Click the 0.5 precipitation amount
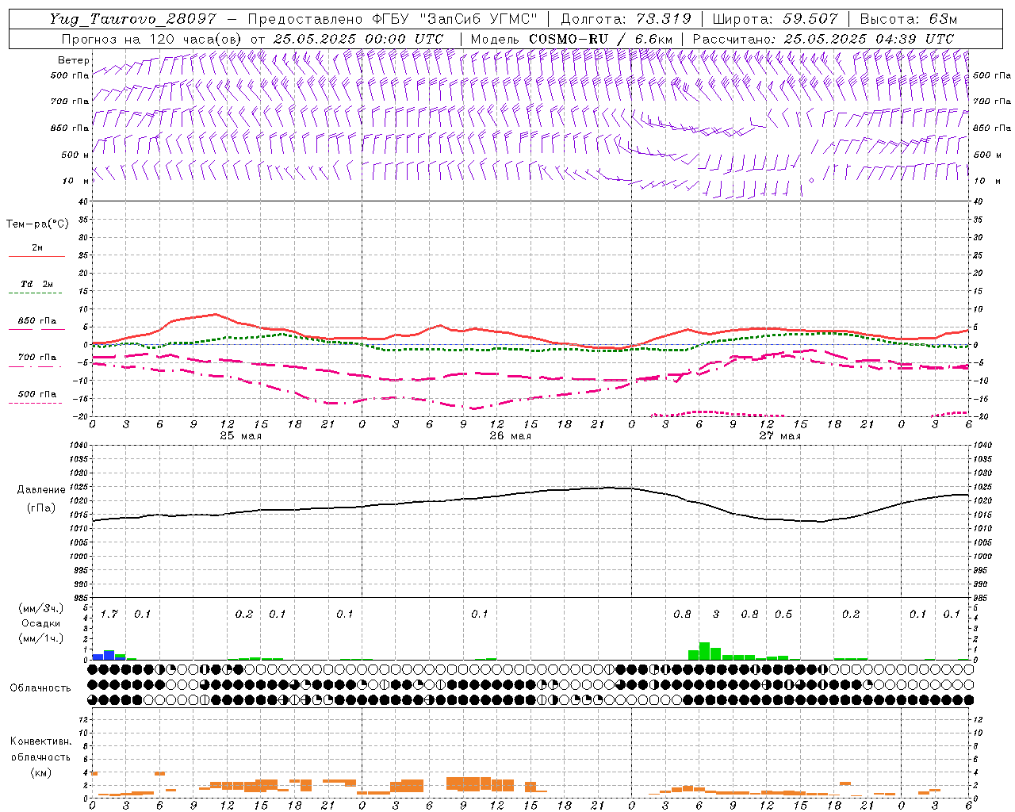 tap(783, 614)
